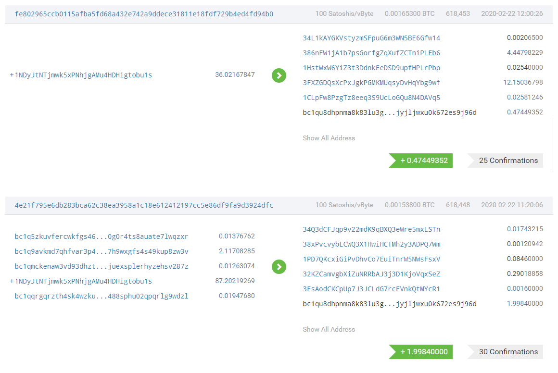Open input address bc1q5zkuvfercwkfgs46
Screen dimensions: 558x373
(101, 236)
